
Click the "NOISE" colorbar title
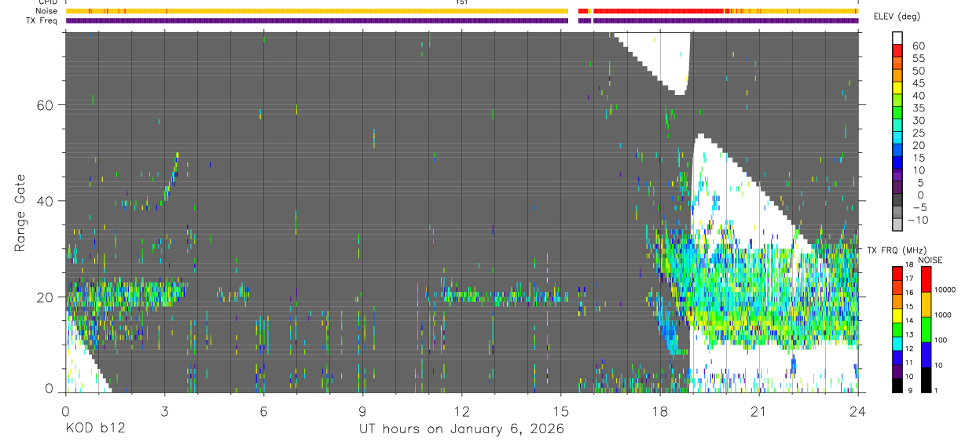[930, 260]
